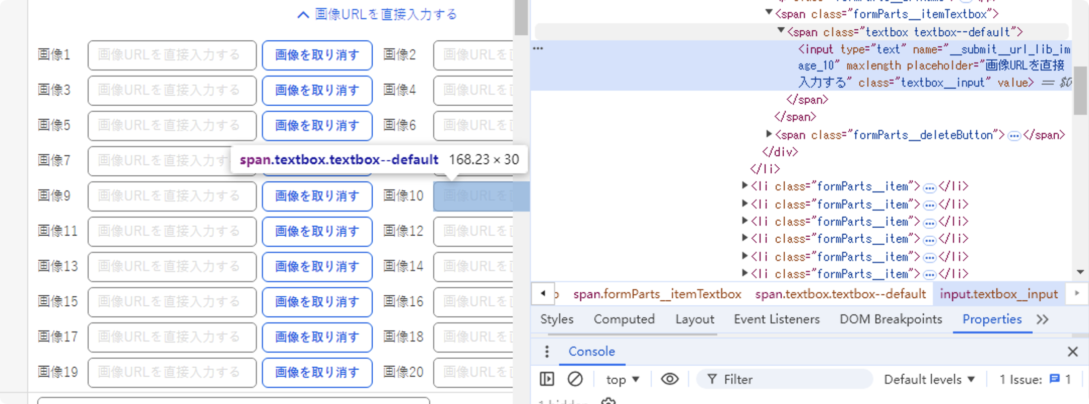This screenshot has height=404, width=1089.
Task: Click the breadcrumb scroll-right arrow
Action: (x=1077, y=293)
